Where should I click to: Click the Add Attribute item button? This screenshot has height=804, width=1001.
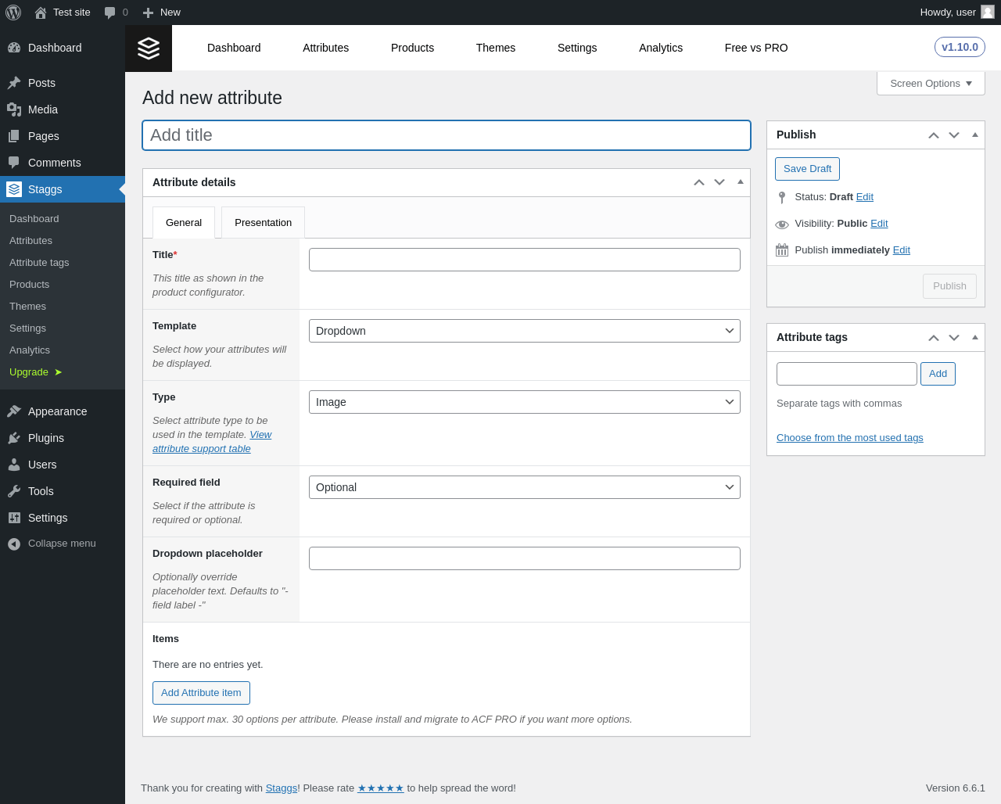(201, 693)
